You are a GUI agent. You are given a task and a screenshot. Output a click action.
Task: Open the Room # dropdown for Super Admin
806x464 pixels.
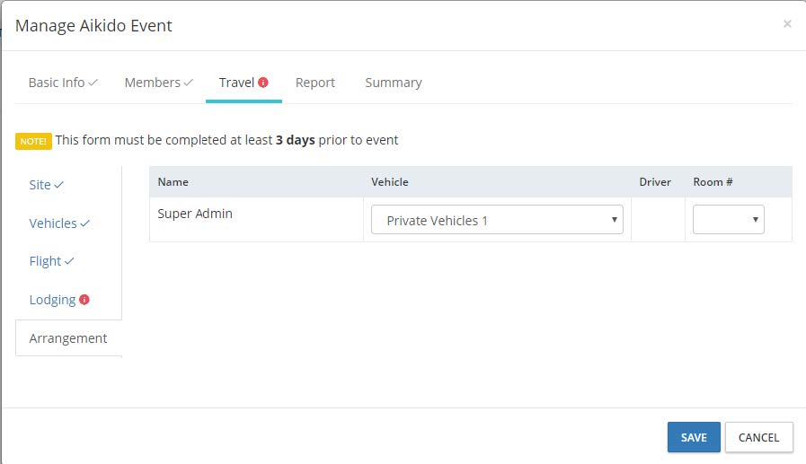click(729, 220)
